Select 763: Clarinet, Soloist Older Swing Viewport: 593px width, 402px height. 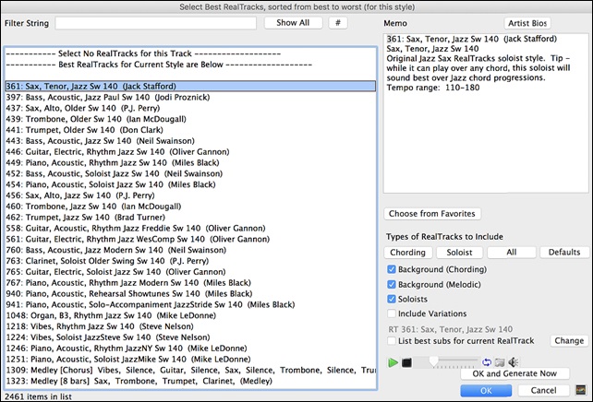point(190,261)
